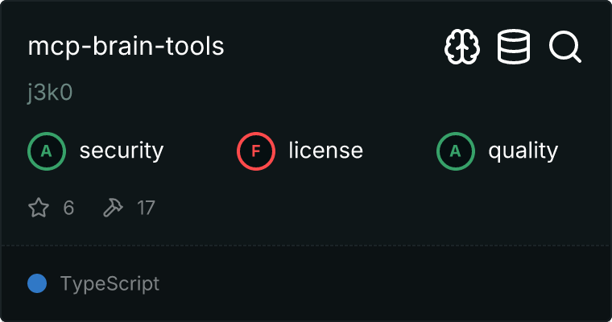This screenshot has height=322, width=612.
Task: Click the database cylinder icon
Action: 514,47
